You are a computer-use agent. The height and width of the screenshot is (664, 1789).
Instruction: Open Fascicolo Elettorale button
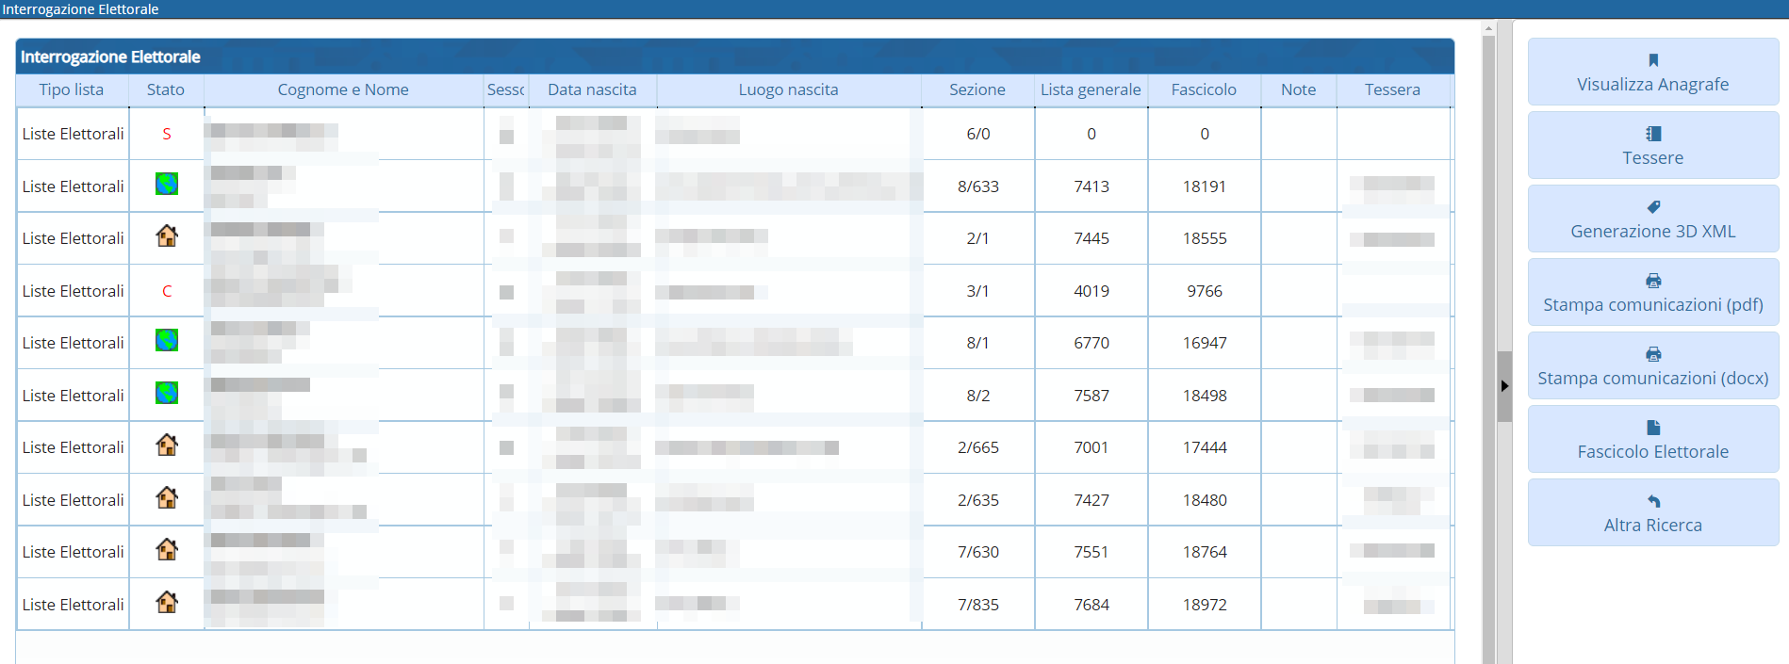click(x=1652, y=439)
